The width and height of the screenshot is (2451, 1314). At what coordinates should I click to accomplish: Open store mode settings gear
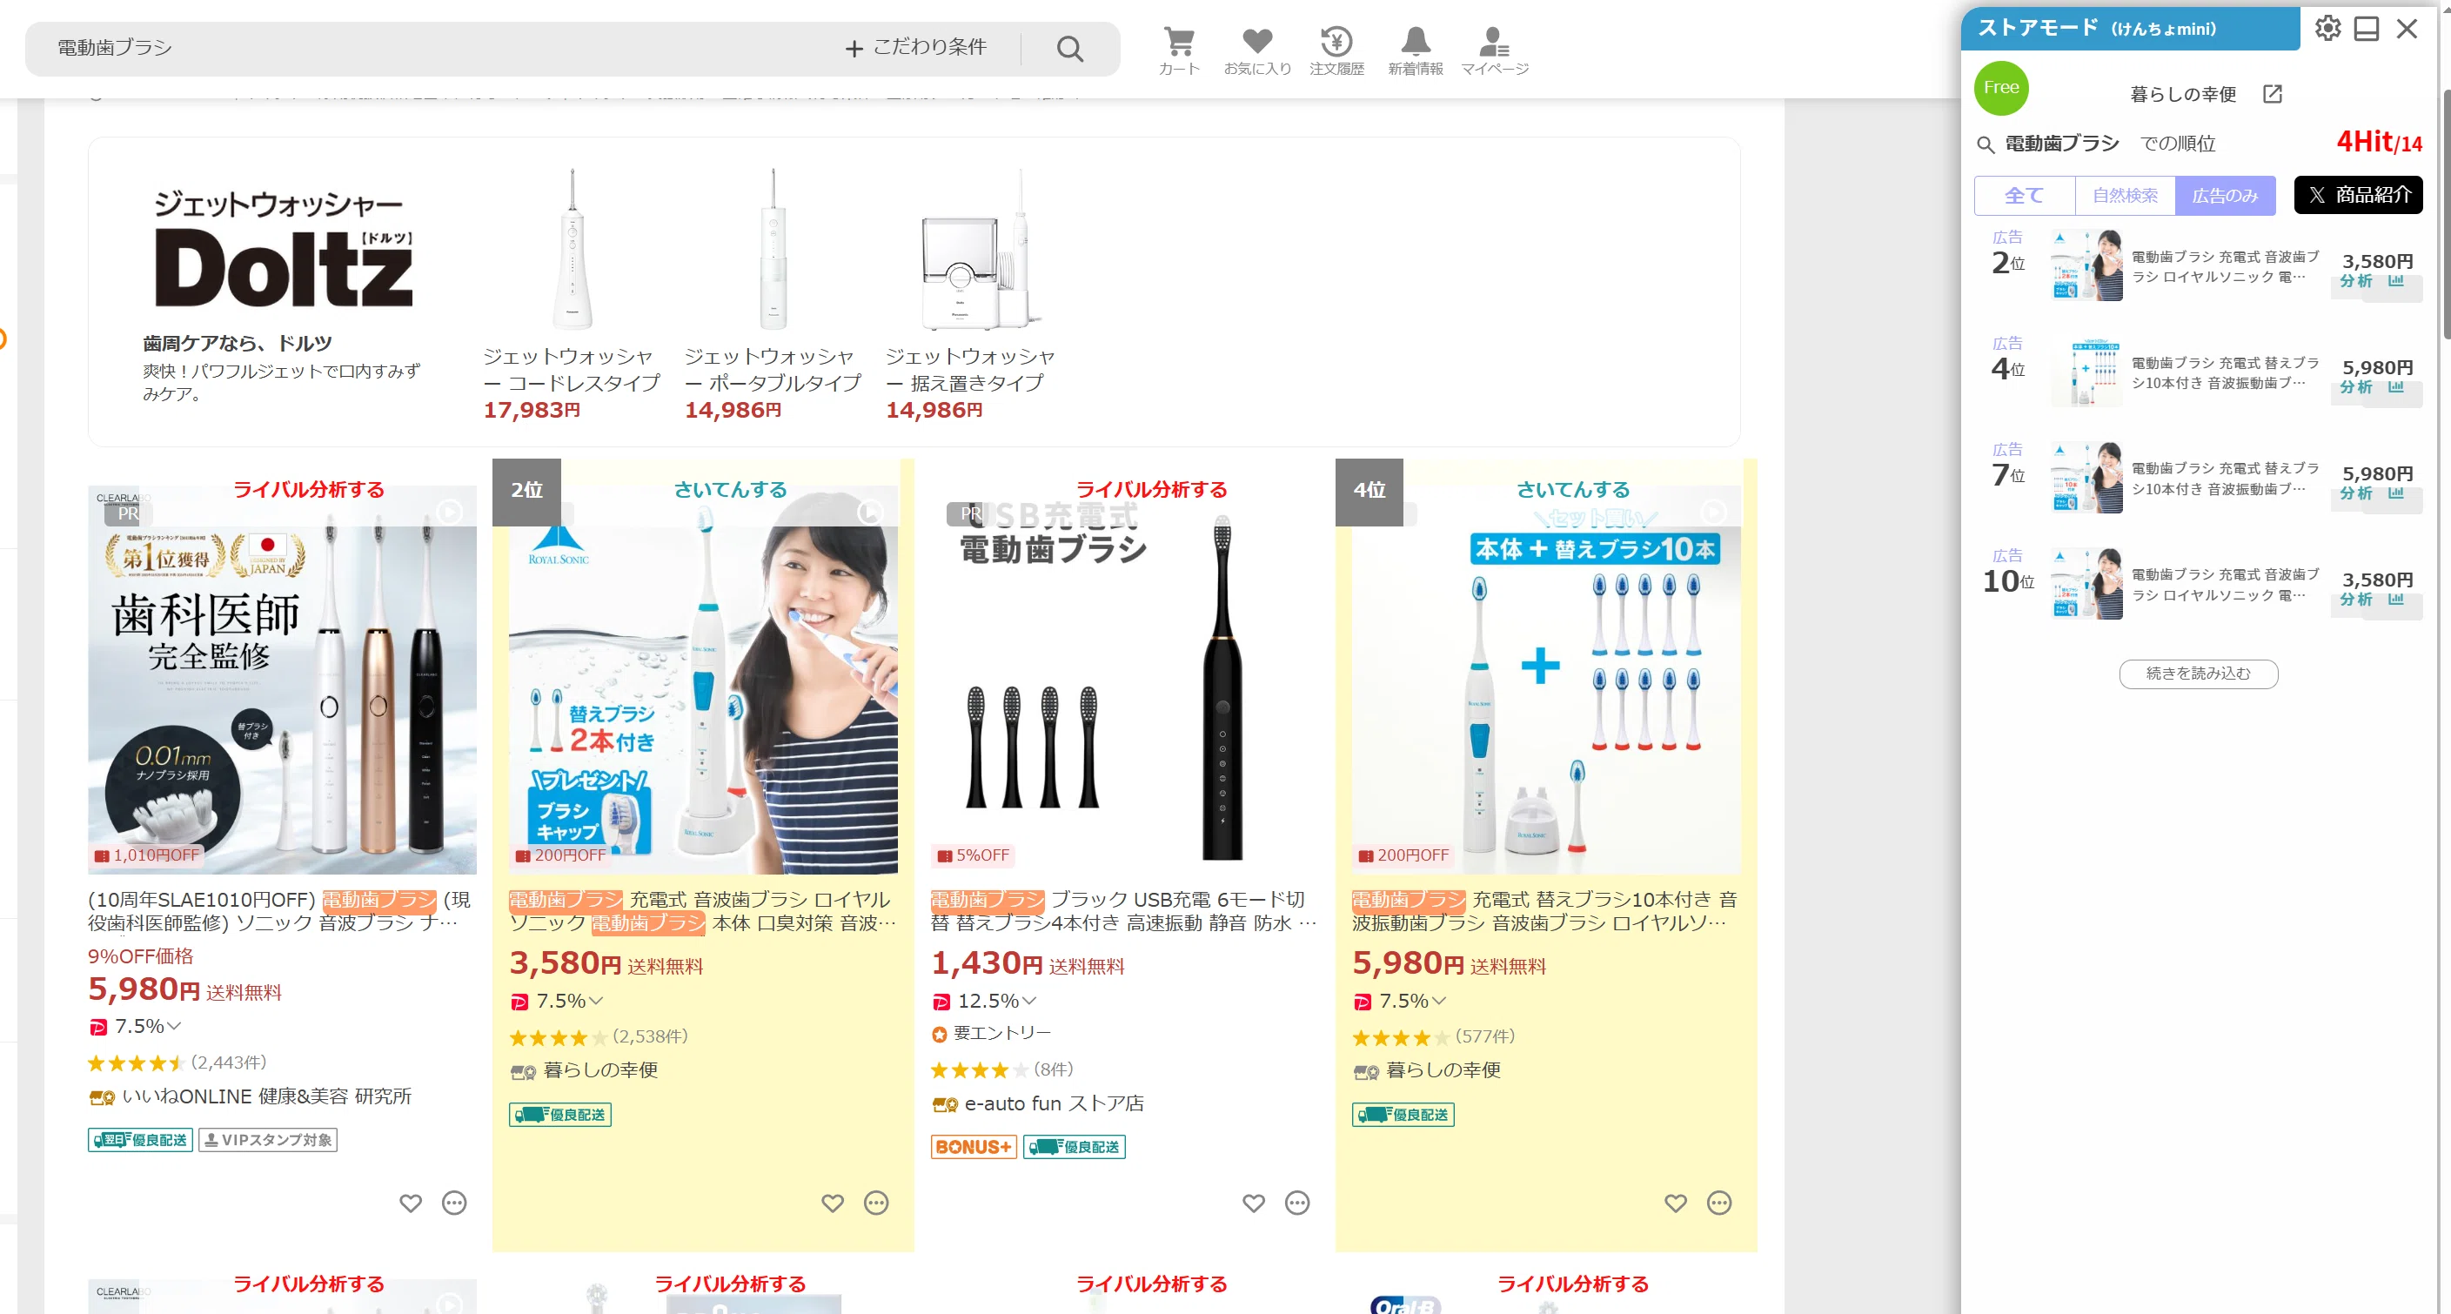click(x=2327, y=29)
